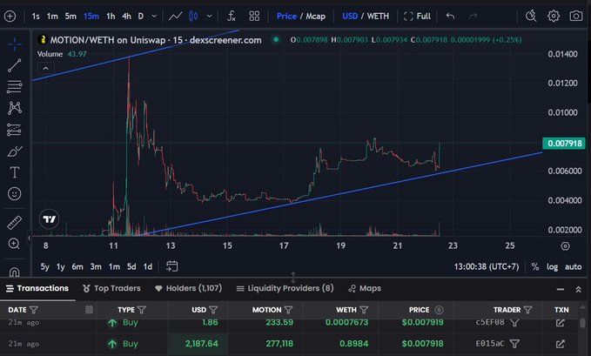Viewport: 591px width, 356px height.
Task: Switch chart to line style
Action: pos(175,17)
